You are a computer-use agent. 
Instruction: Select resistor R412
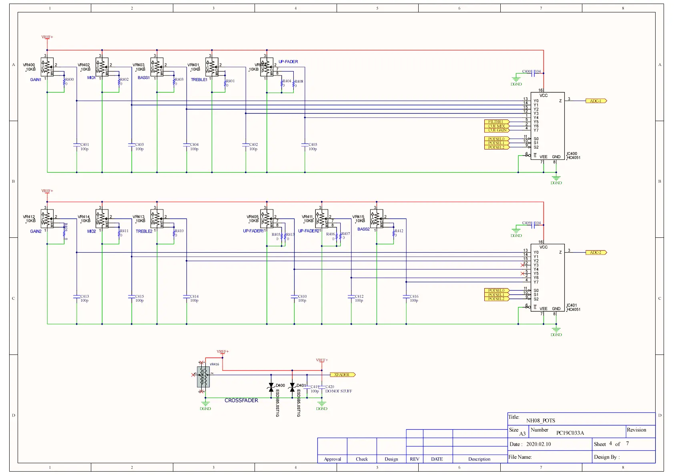coord(393,233)
